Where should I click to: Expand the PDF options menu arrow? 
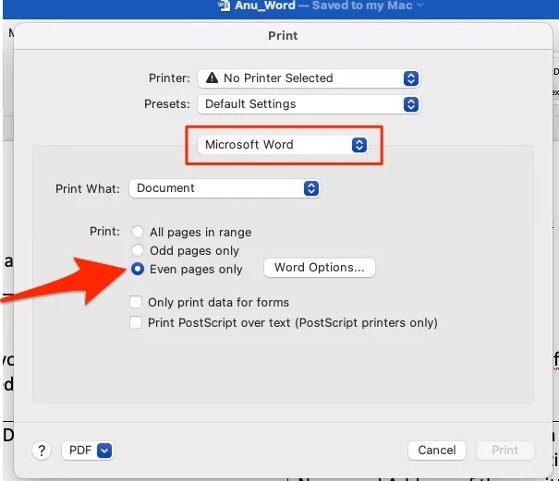pyautogui.click(x=104, y=451)
